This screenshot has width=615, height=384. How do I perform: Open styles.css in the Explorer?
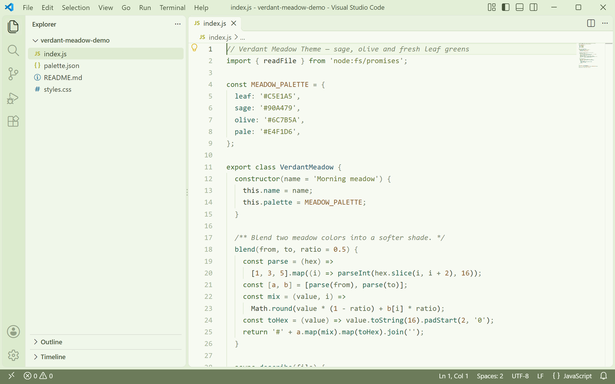coord(106,89)
